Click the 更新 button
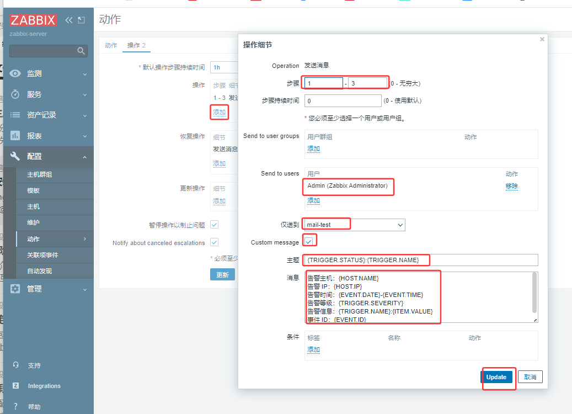This screenshot has height=414, width=572. point(222,274)
